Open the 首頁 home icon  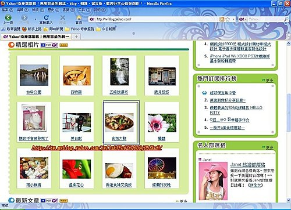pyautogui.click(x=79, y=17)
